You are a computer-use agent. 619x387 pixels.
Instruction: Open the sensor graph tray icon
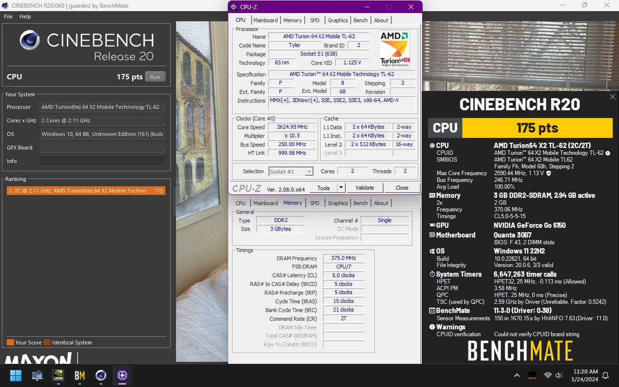point(532,375)
